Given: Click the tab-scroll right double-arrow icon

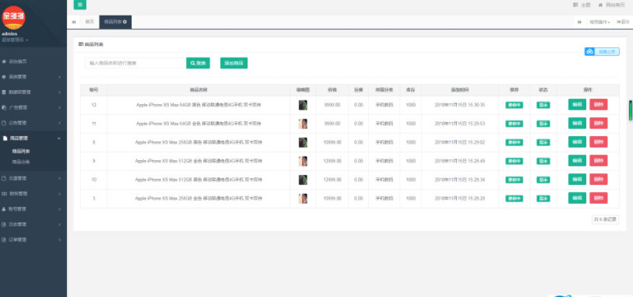Looking at the screenshot, I should pyautogui.click(x=580, y=22).
